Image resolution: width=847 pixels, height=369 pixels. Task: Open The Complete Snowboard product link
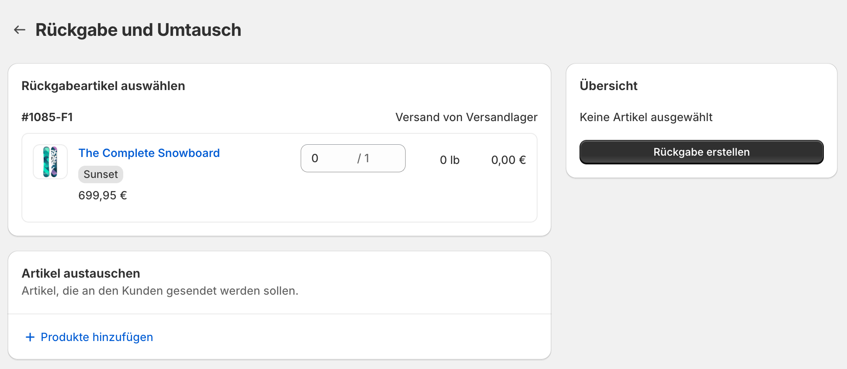[149, 153]
